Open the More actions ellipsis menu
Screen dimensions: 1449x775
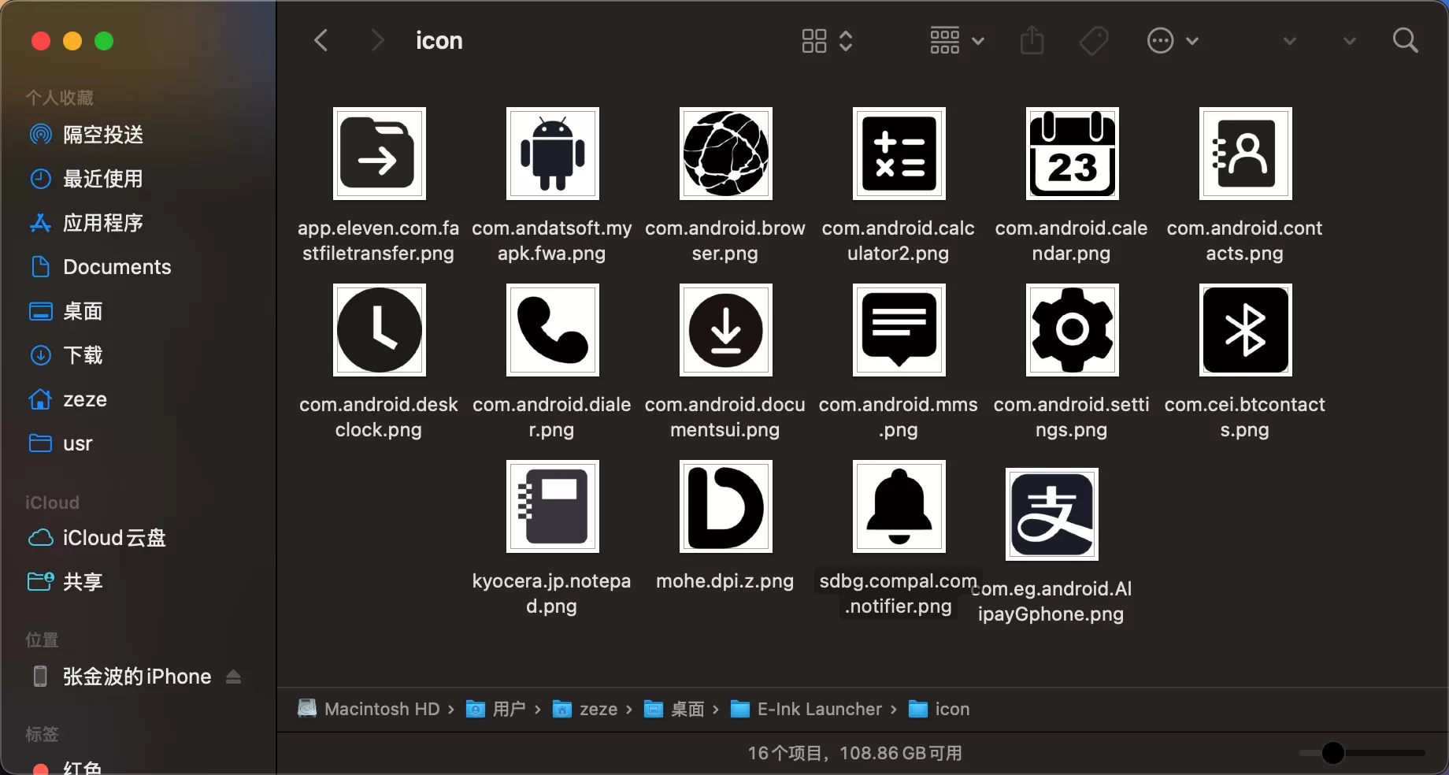pyautogui.click(x=1173, y=40)
